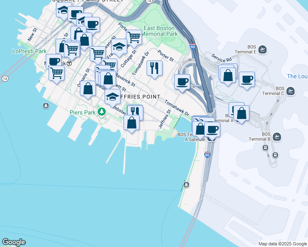308x247 pixels.
Task: Click the East Boston Memorial Park label
Action: [x=161, y=31]
